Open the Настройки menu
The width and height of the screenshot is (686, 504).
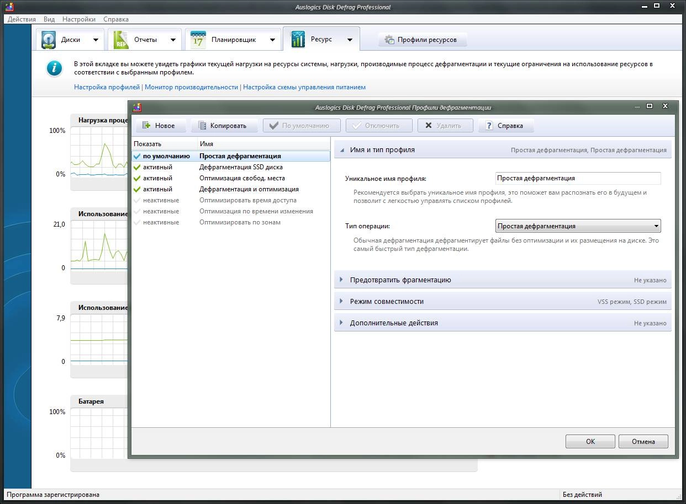pos(79,19)
